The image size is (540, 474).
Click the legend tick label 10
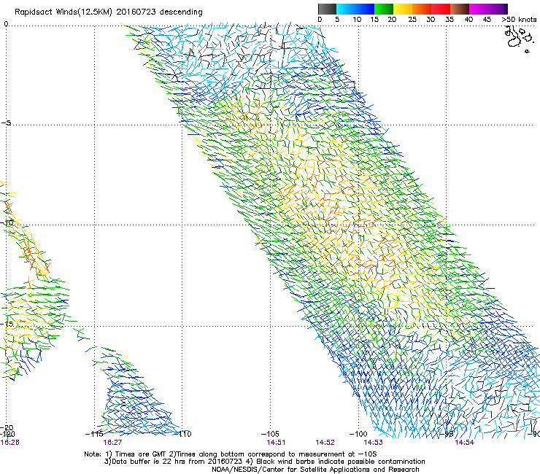coord(357,20)
